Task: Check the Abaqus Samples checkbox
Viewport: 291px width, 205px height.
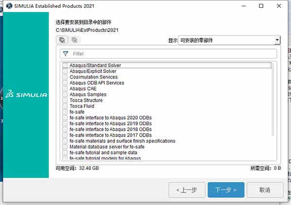Action: click(x=65, y=95)
